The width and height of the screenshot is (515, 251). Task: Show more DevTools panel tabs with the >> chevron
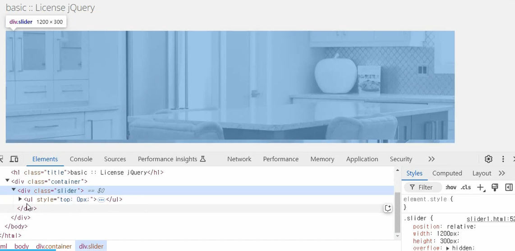tap(432, 159)
